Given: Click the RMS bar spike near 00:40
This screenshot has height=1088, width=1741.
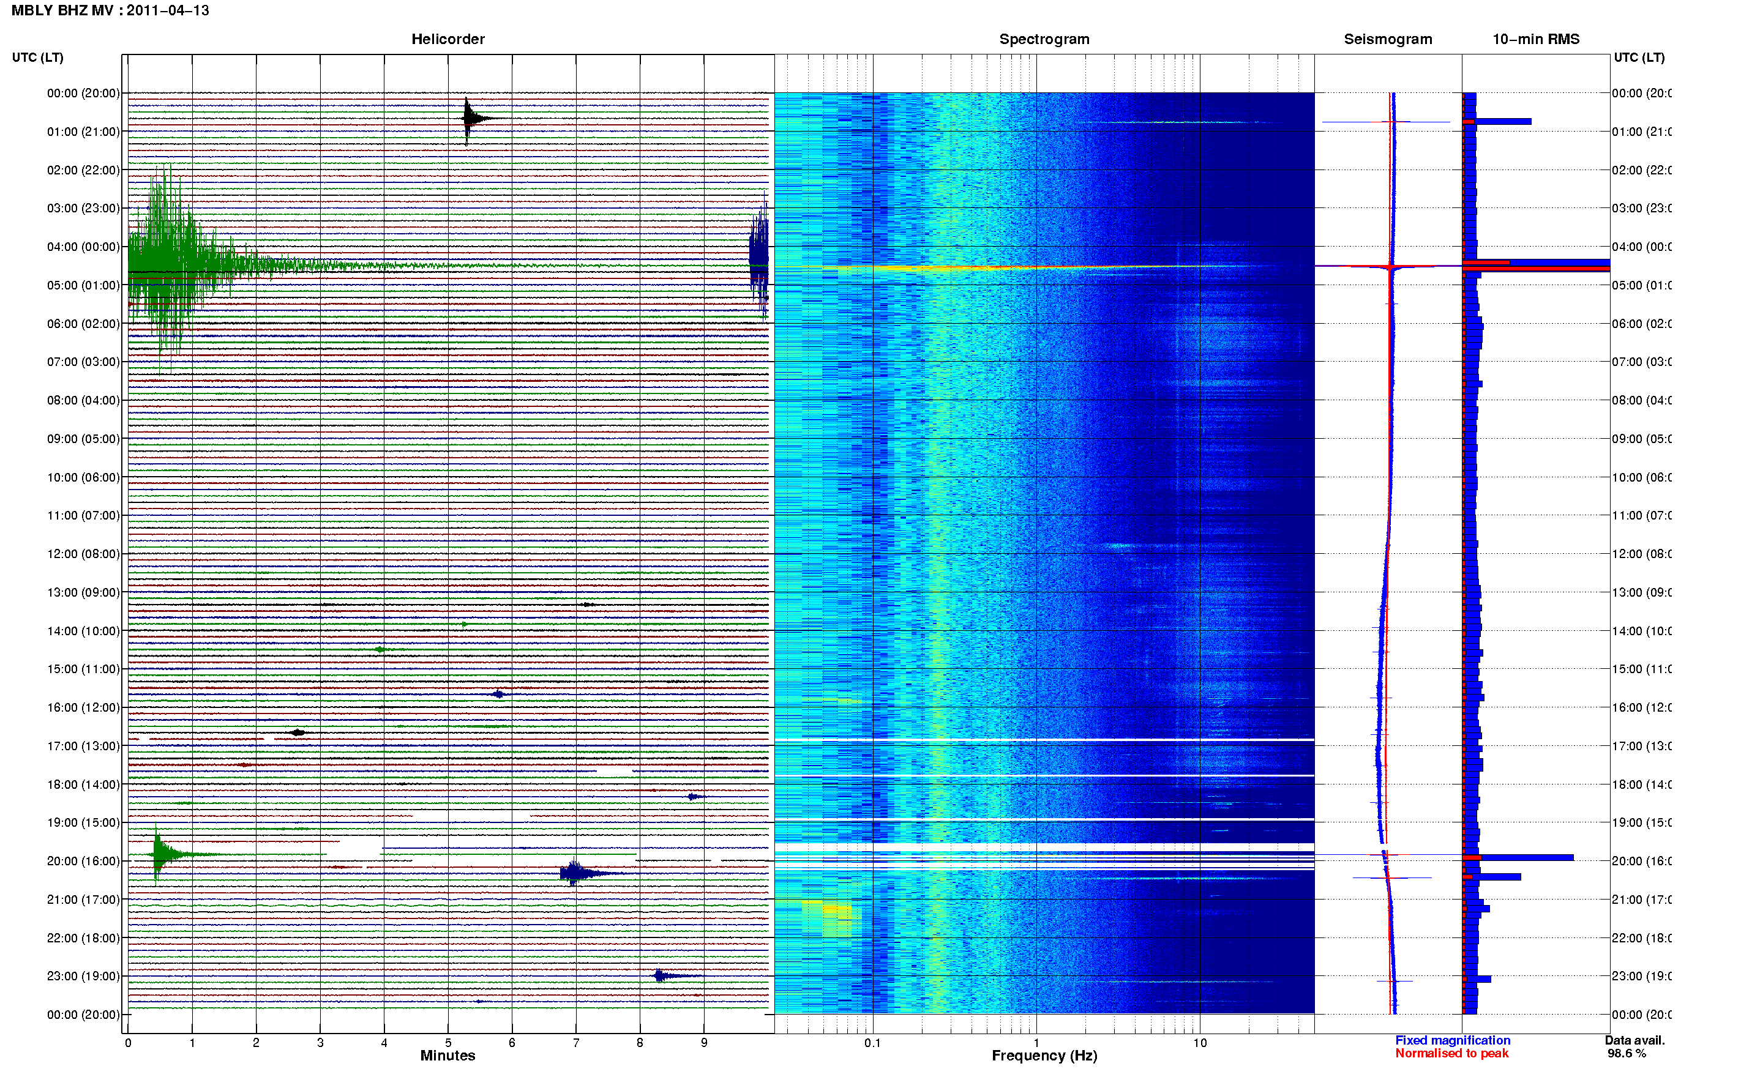Looking at the screenshot, I should tap(1496, 122).
